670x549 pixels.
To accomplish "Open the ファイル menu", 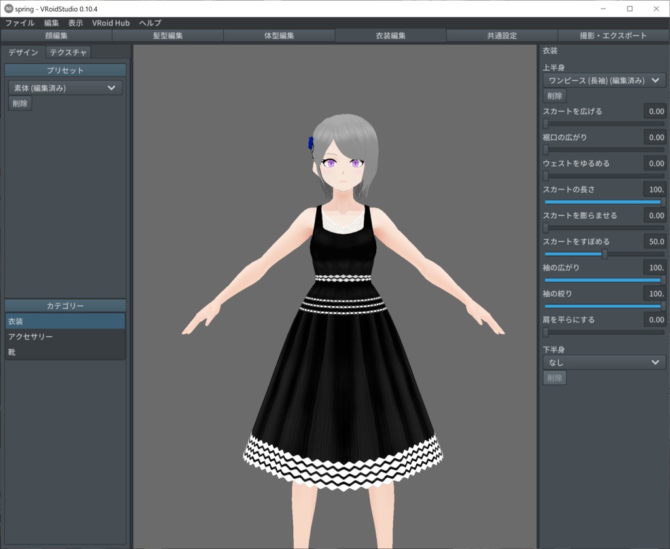I will (x=20, y=23).
